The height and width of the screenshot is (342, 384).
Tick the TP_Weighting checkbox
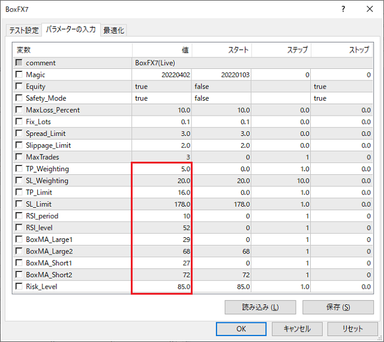[19, 168]
